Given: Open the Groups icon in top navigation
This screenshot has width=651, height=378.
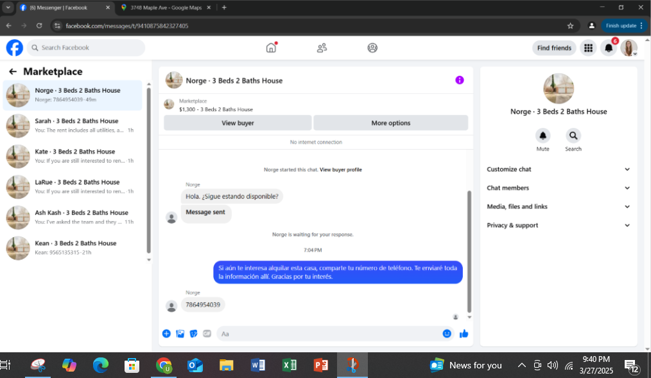Looking at the screenshot, I should 372,48.
